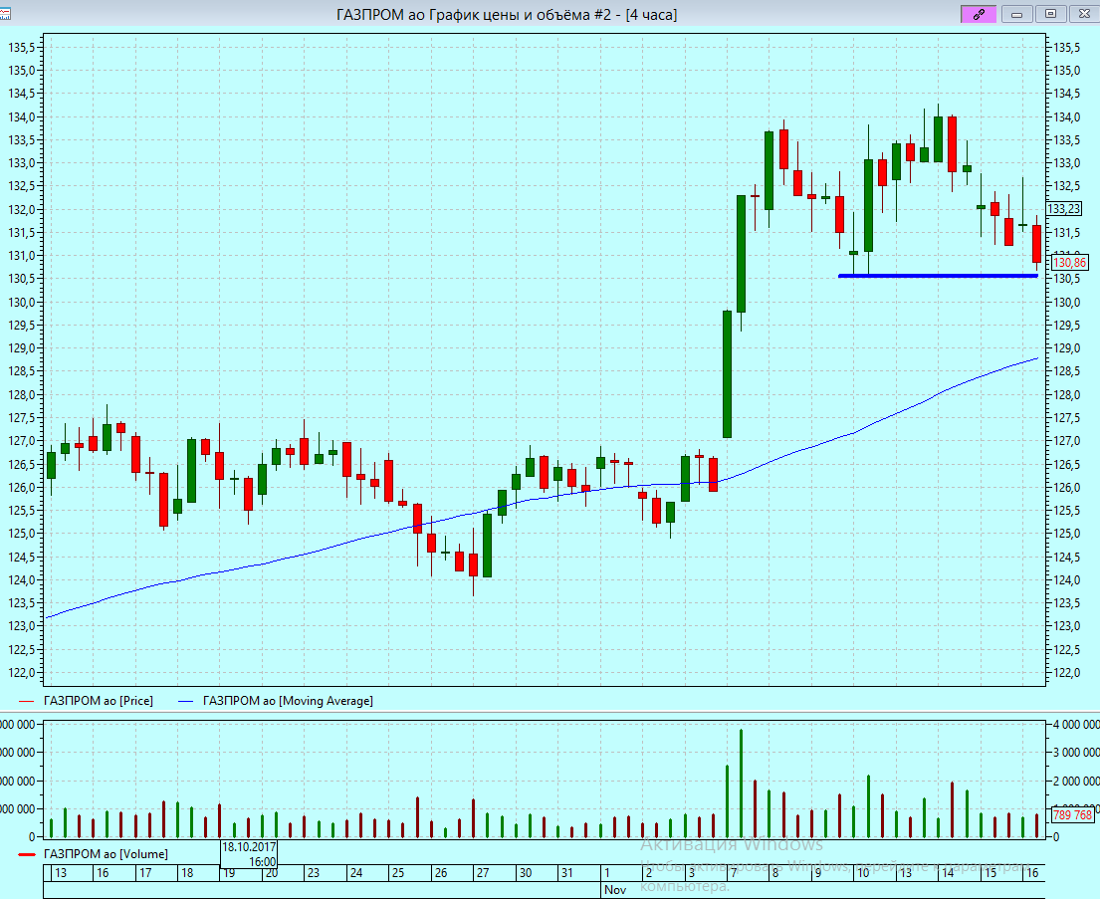The height and width of the screenshot is (899, 1100).
Task: Click the 133,23 price label on right axis
Action: point(1063,209)
